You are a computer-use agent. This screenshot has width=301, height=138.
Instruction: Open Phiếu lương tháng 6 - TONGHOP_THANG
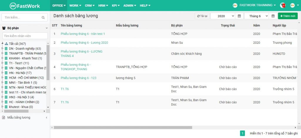pos(76,67)
